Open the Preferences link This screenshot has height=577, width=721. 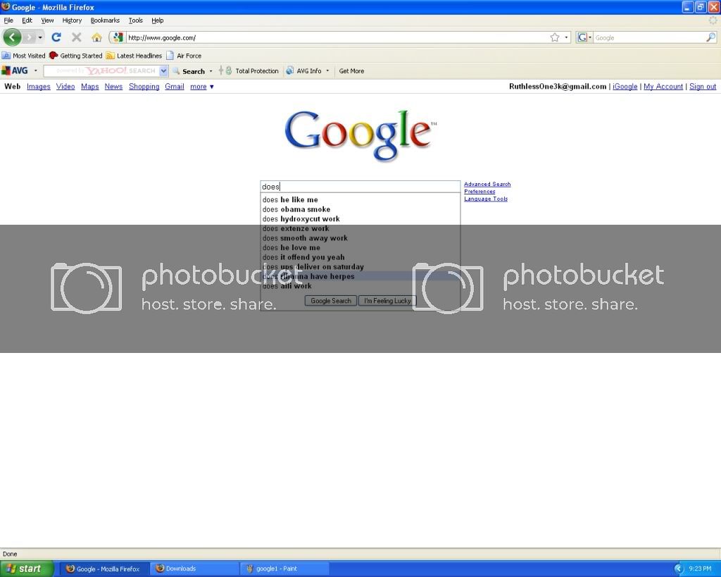(479, 192)
